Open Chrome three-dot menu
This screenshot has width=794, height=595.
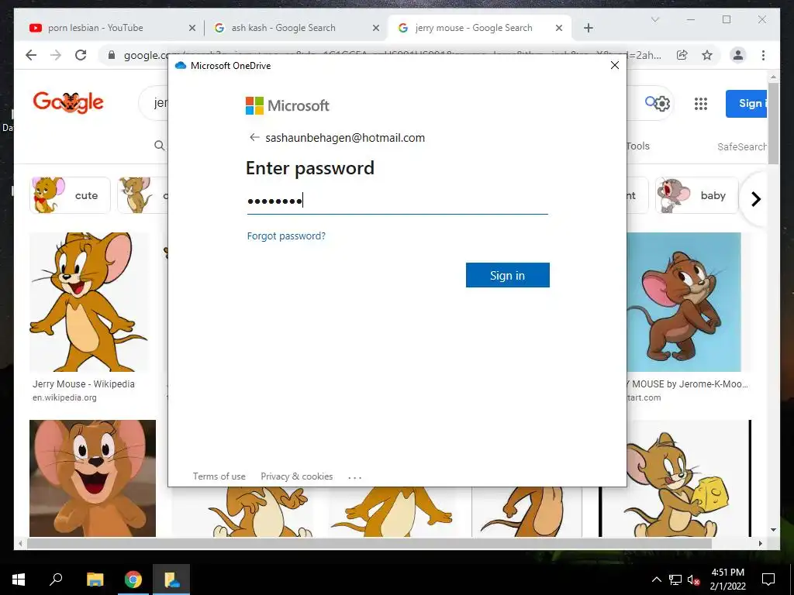point(763,55)
